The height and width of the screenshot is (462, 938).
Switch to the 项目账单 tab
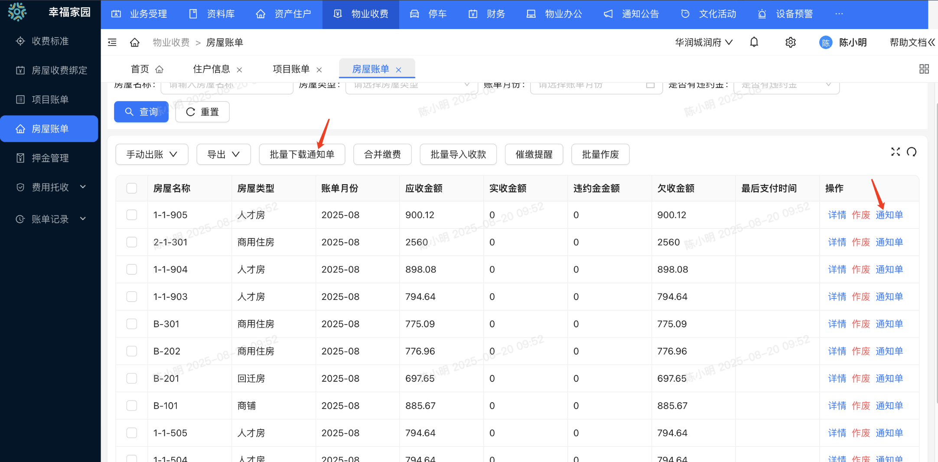click(291, 69)
